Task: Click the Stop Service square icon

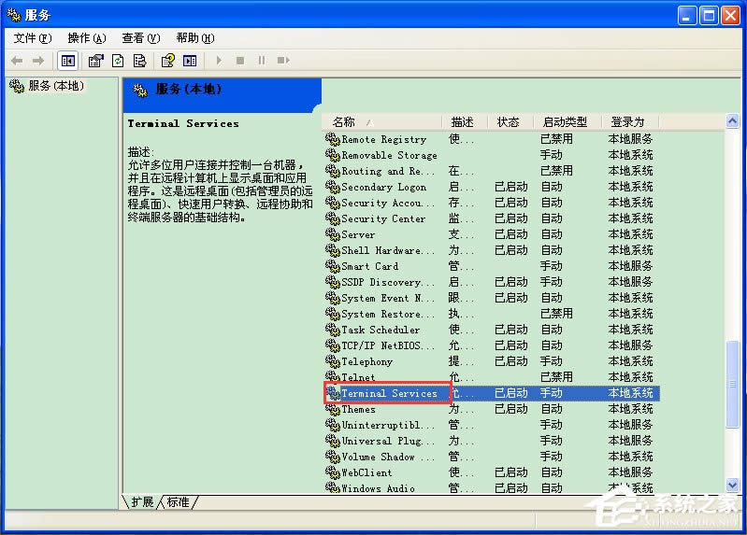Action: point(239,61)
